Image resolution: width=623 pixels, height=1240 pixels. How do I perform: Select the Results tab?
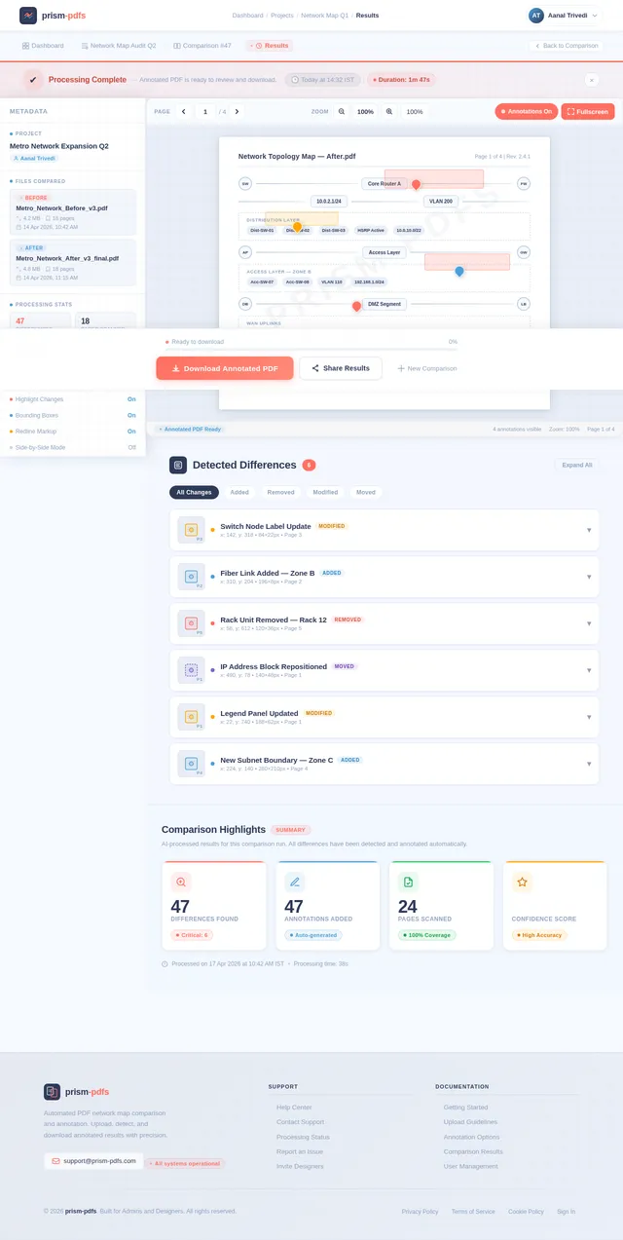(x=269, y=46)
